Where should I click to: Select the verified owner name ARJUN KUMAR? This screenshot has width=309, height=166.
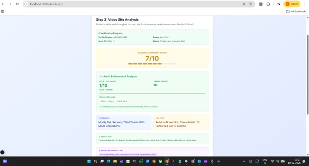[x=120, y=37]
